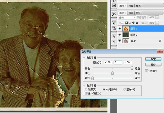Click the lock all padlock icon
The height and width of the screenshot is (113, 164).
[137, 23]
